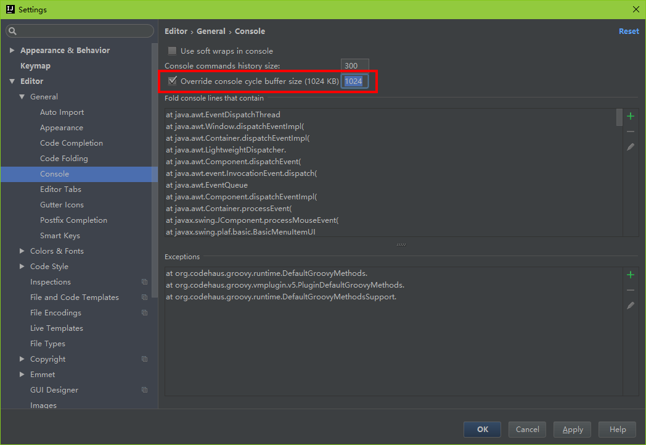This screenshot has width=646, height=445.
Task: Uncheck Override console cycle buffer size
Action: 173,81
